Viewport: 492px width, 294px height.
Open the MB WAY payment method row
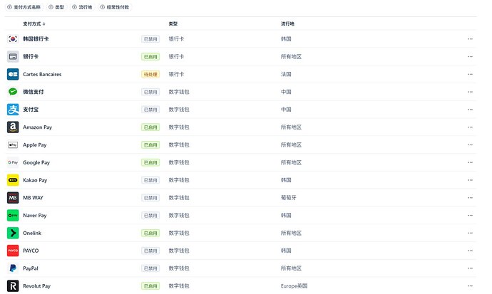coord(240,198)
